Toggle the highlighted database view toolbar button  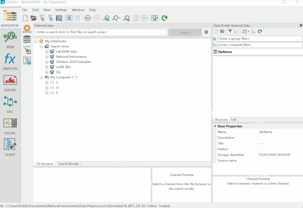[x=69, y=18]
